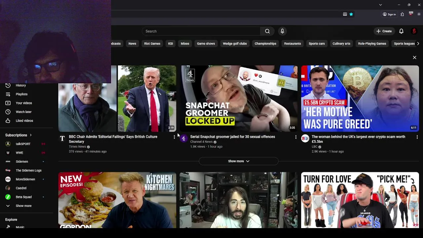The width and height of the screenshot is (423, 238).
Task: Select KSI category chip
Action: coord(171,44)
